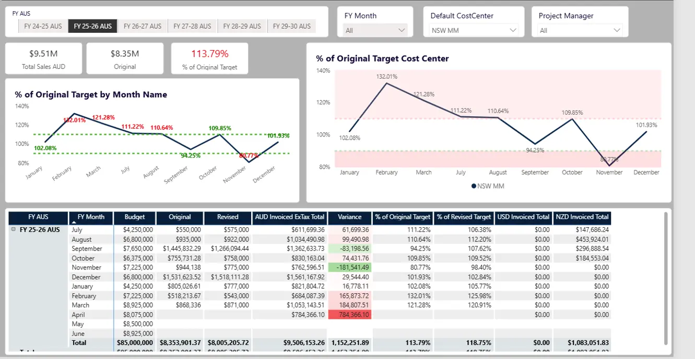Open the Project Manager dropdown
Viewport: 695px width, 359px height.
point(580,30)
